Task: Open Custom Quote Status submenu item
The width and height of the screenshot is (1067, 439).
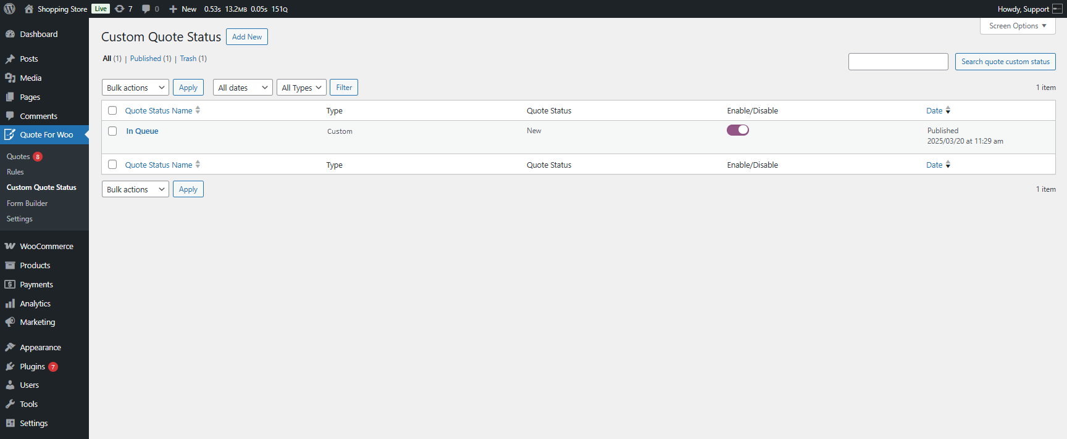Action: (41, 187)
